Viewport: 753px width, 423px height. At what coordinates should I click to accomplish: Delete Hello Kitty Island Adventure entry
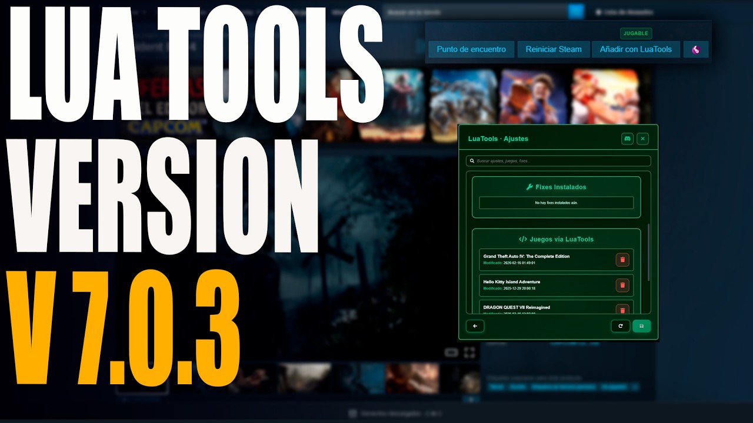[622, 286]
